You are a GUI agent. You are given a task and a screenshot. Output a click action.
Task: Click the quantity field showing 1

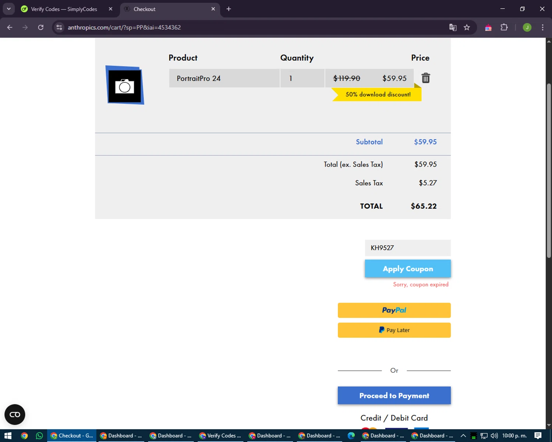click(x=302, y=78)
